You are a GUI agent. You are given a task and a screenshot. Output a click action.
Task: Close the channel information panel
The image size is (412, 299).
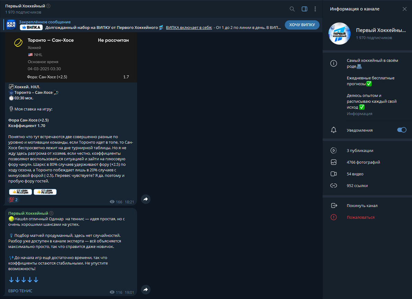[x=404, y=9]
